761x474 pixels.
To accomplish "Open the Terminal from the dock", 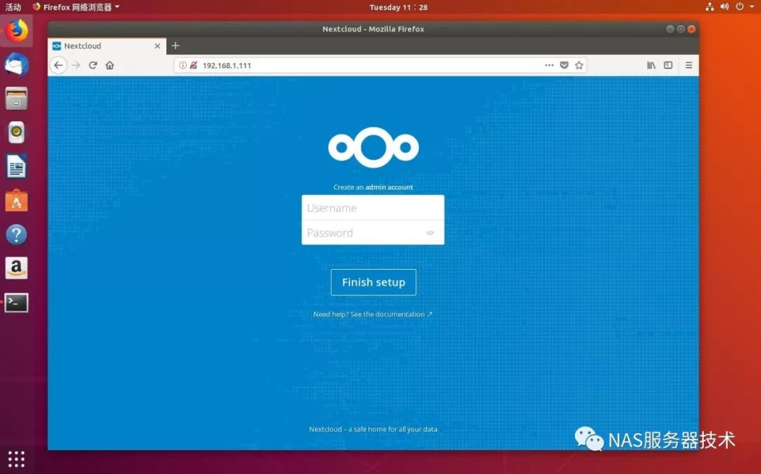I will (16, 303).
